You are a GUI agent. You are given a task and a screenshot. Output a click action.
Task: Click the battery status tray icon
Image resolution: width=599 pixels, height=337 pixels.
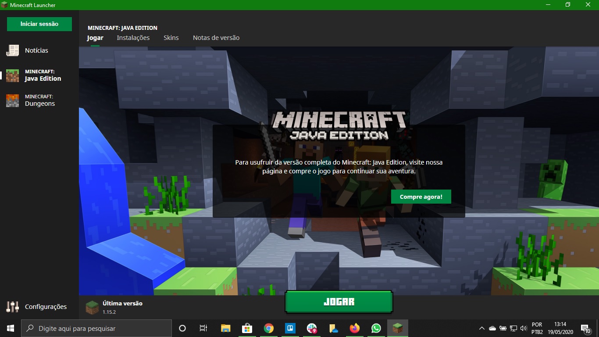[503, 328]
